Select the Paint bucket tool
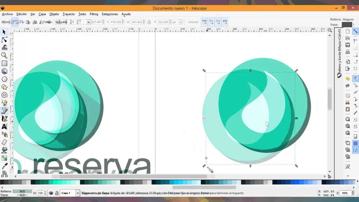Image resolution: width=359 pixels, height=202 pixels. [4, 150]
